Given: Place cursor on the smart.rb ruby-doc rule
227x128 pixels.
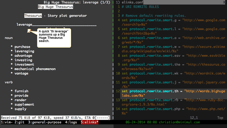Looking at the screenshot, I should coord(174,102).
